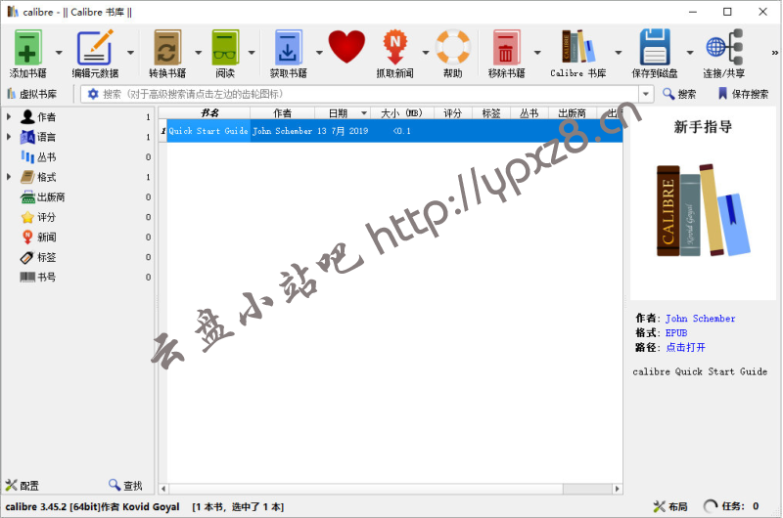
Task: Click the 获取书籍 get books icon
Action: pyautogui.click(x=288, y=47)
